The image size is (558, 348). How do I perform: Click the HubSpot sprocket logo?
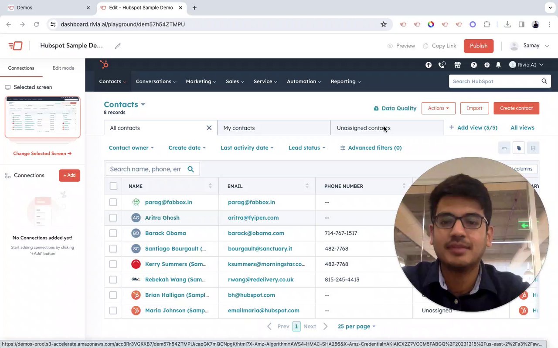point(104,65)
